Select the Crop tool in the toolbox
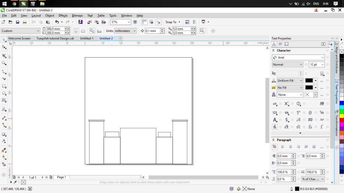The height and width of the screenshot is (193, 344). (4, 55)
